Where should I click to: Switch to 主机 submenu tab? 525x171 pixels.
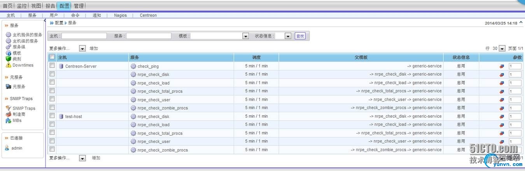(x=11, y=15)
